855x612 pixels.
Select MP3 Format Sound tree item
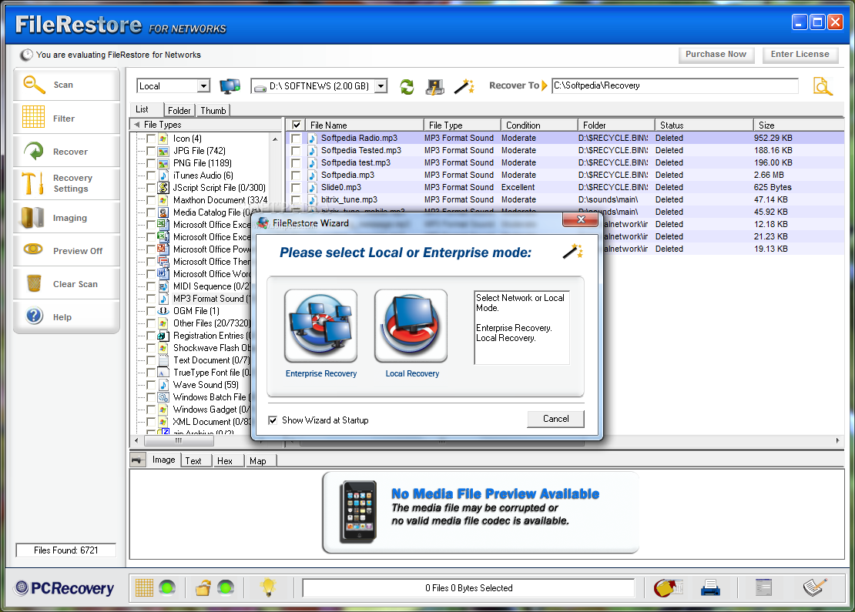point(210,299)
